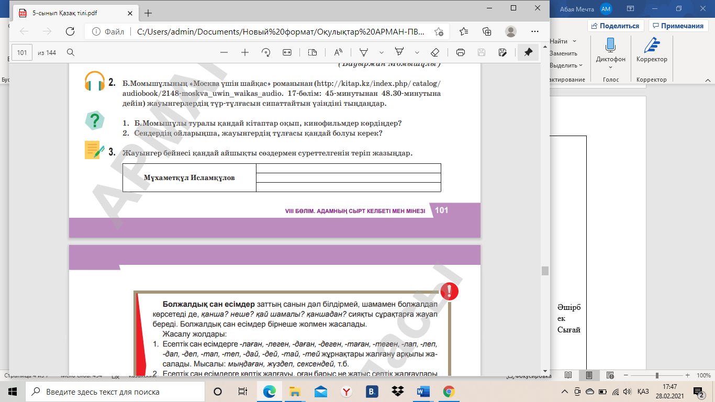The height and width of the screenshot is (402, 715).
Task: Rotate the PDF page
Action: pos(266,52)
